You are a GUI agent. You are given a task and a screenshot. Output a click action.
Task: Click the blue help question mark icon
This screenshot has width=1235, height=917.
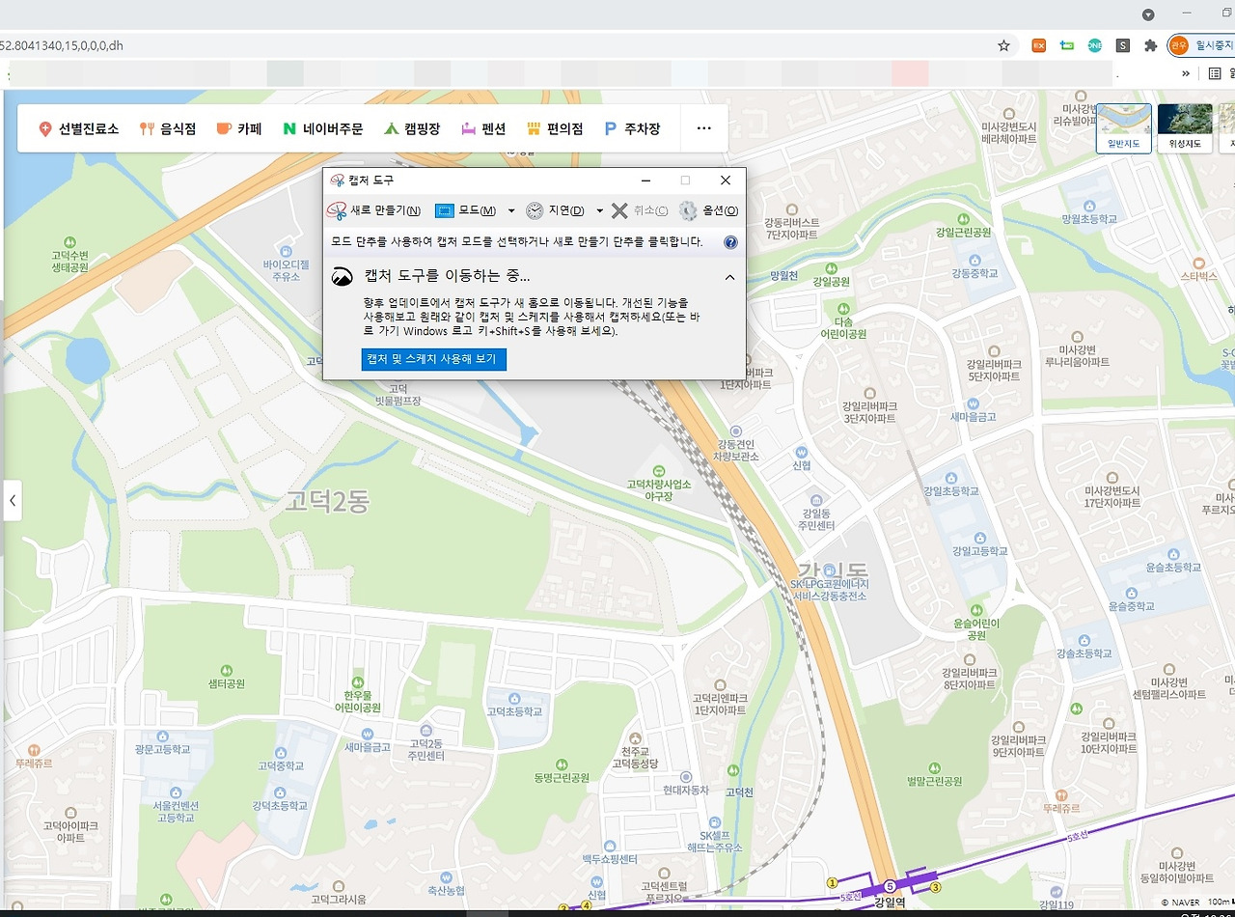click(730, 242)
